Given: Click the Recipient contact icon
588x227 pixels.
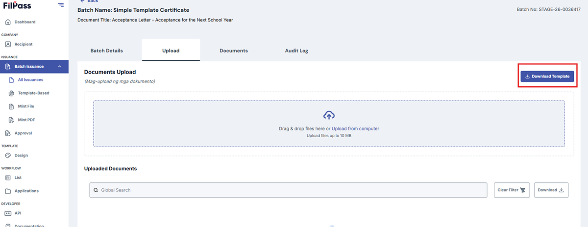Looking at the screenshot, I should click(x=8, y=44).
